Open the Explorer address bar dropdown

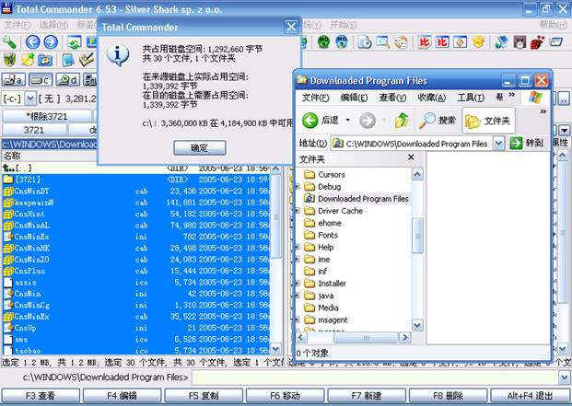498,143
